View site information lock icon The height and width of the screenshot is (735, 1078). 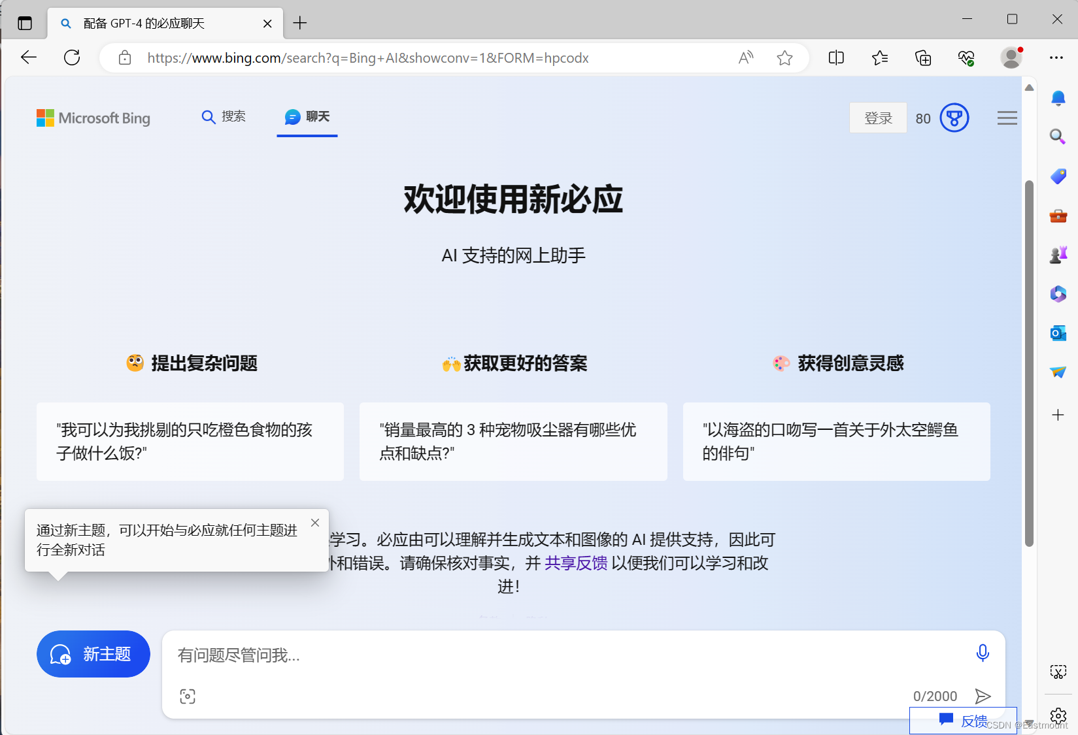point(125,58)
